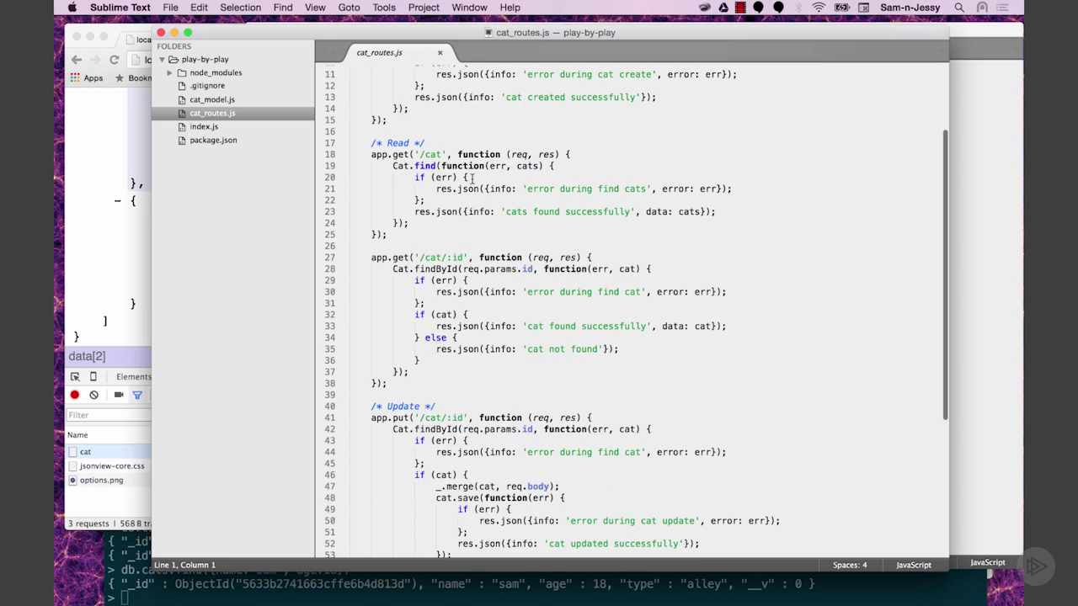The image size is (1078, 606).
Task: Reload the page in Chrome
Action: (114, 60)
